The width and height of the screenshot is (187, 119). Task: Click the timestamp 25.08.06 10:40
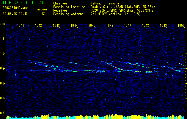click(x=15, y=14)
